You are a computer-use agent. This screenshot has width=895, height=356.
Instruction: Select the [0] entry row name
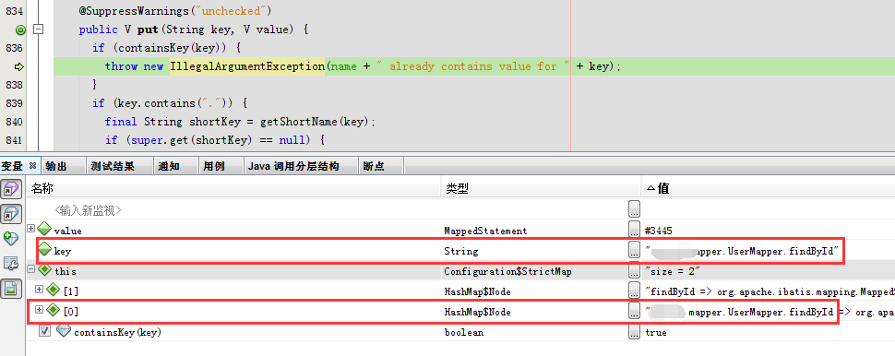click(71, 312)
